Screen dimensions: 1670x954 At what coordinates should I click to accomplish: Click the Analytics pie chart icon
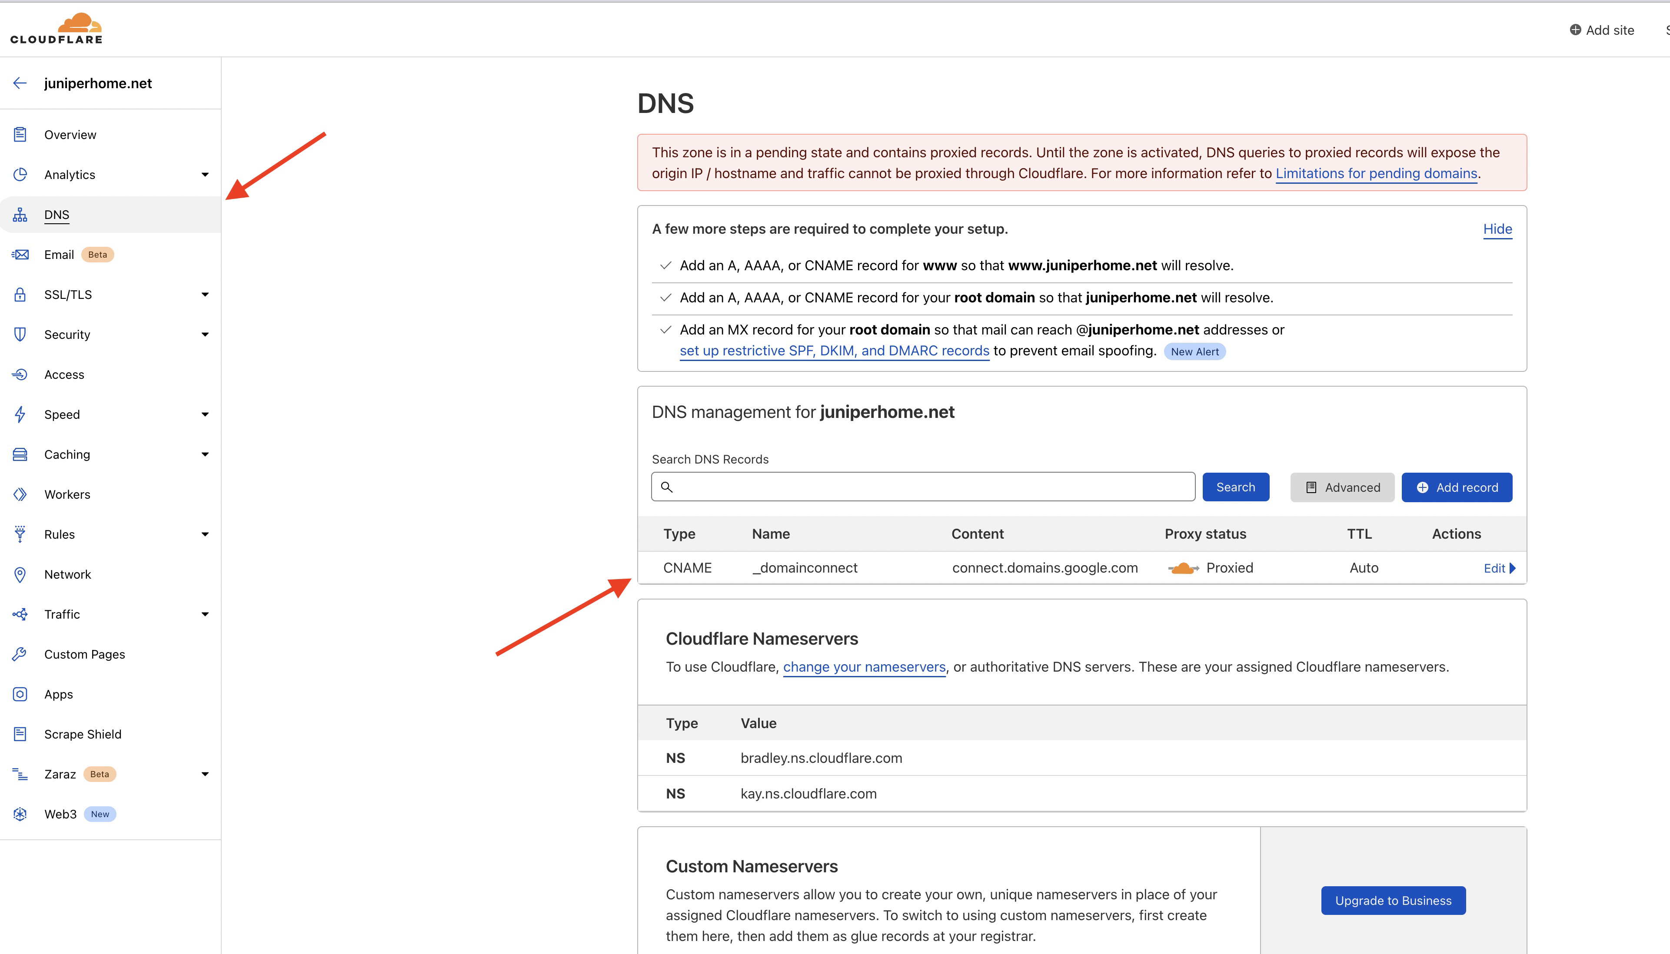coord(20,174)
